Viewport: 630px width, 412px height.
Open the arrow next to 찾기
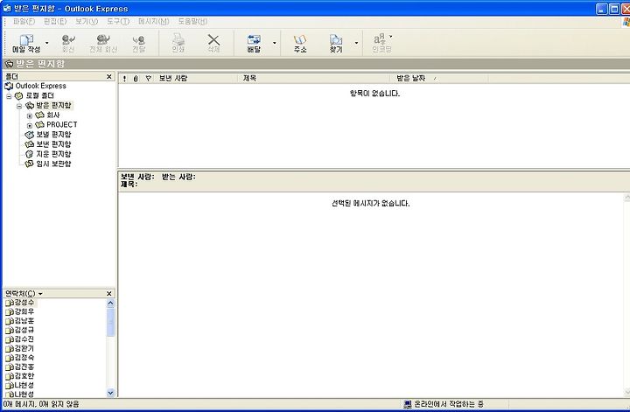356,43
